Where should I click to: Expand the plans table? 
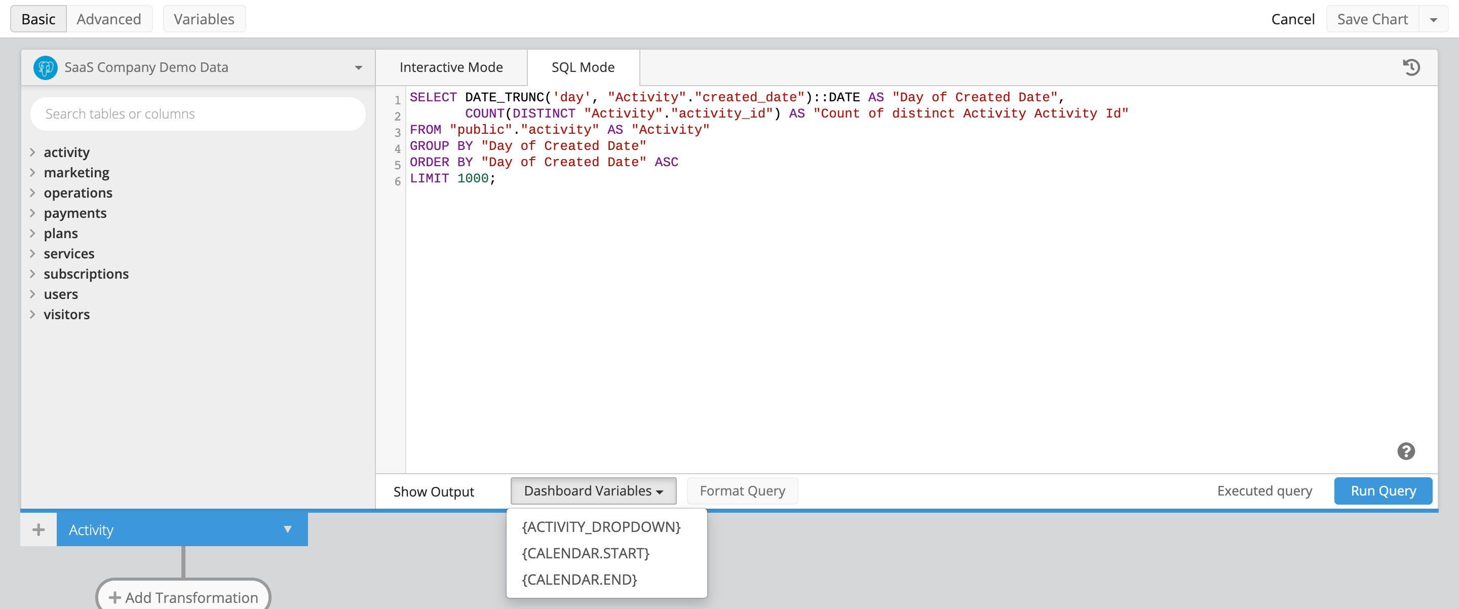pyautogui.click(x=32, y=233)
